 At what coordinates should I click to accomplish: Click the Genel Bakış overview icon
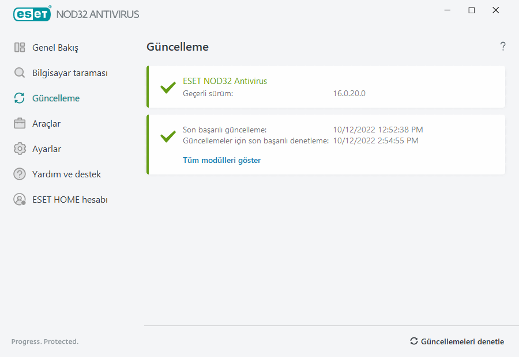(20, 48)
